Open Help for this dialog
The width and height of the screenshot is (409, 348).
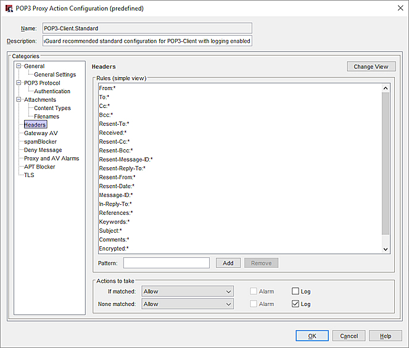[x=386, y=336]
